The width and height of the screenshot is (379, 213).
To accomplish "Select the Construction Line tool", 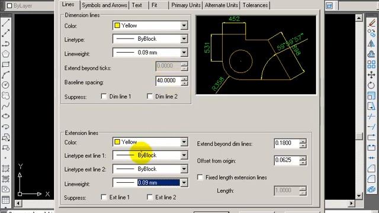I will (5, 33).
